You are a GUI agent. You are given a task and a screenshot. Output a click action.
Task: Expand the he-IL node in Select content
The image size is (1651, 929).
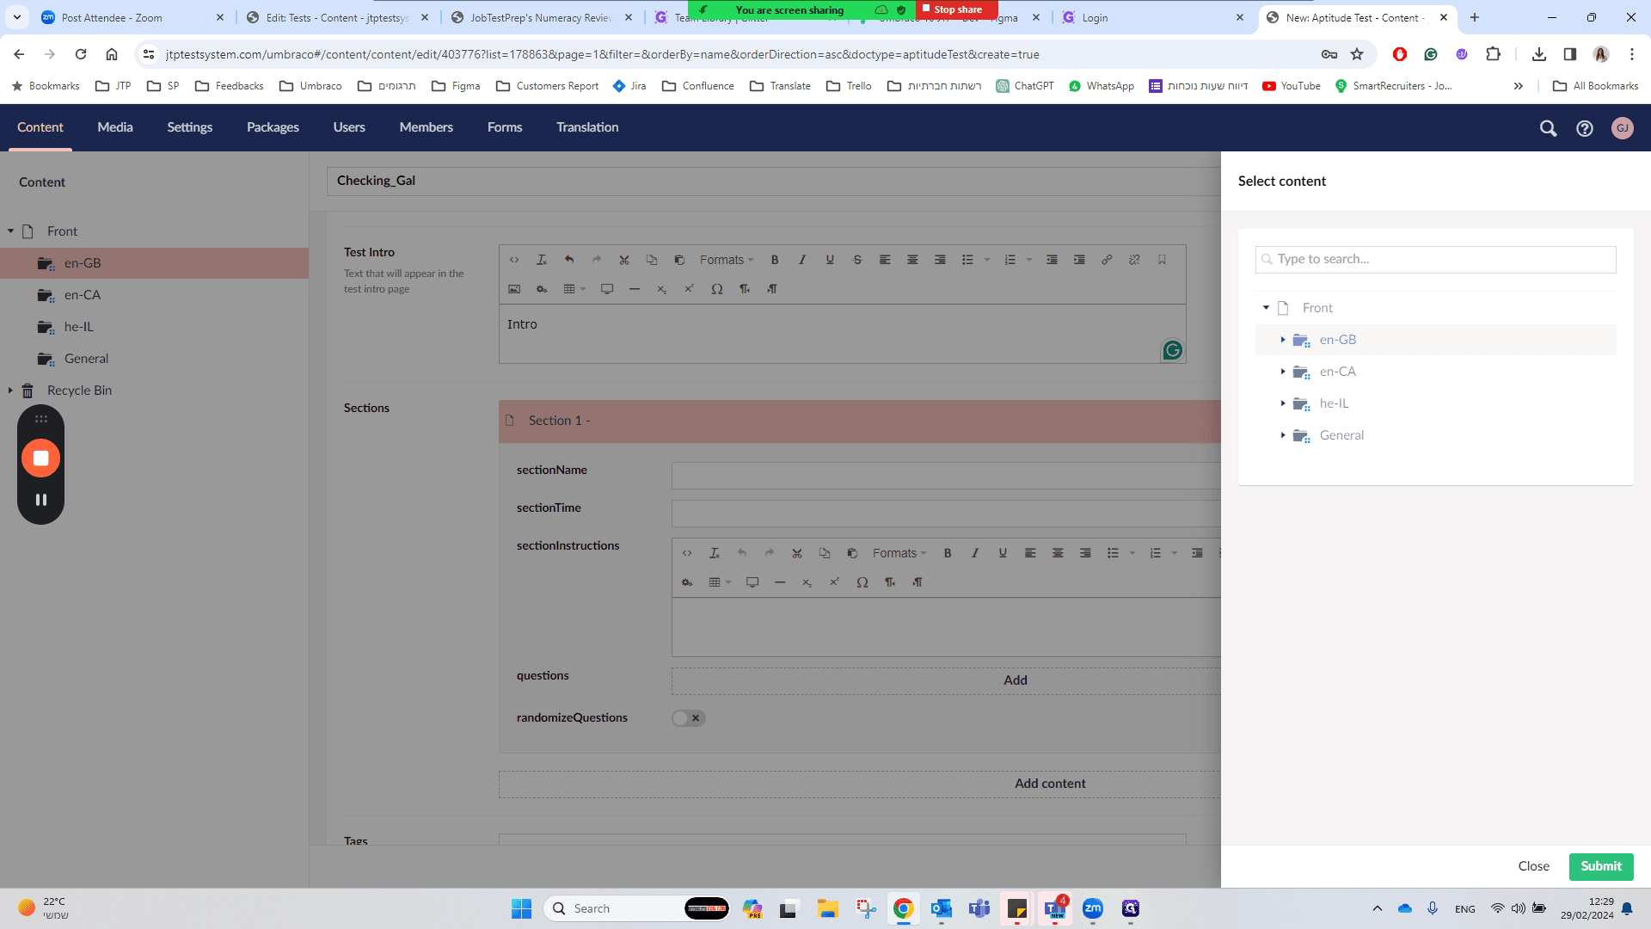[x=1283, y=403]
